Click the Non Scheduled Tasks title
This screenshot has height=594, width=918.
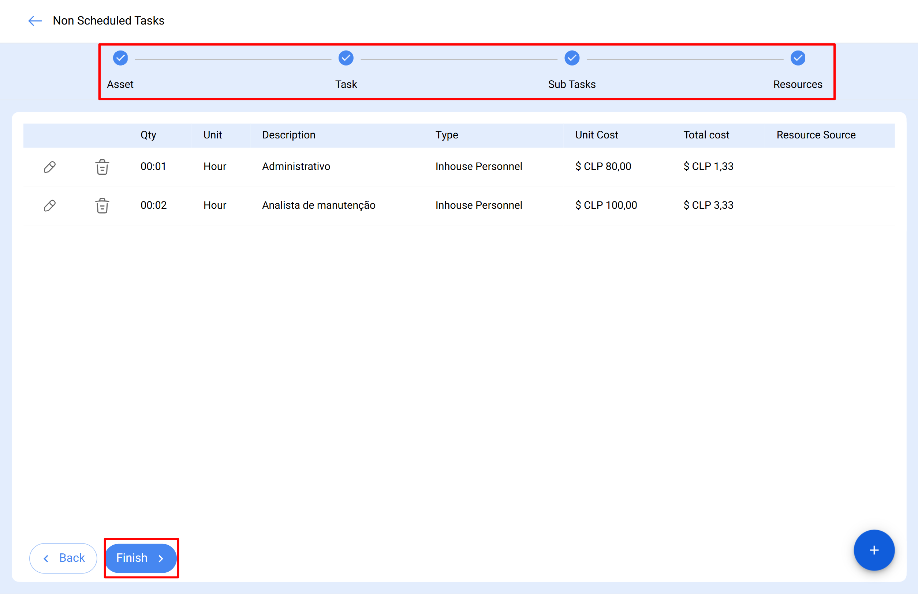(x=108, y=21)
